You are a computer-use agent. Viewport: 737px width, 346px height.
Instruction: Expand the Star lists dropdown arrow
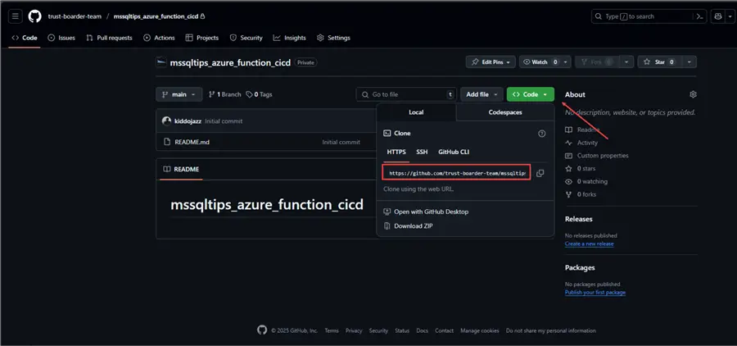click(x=689, y=62)
